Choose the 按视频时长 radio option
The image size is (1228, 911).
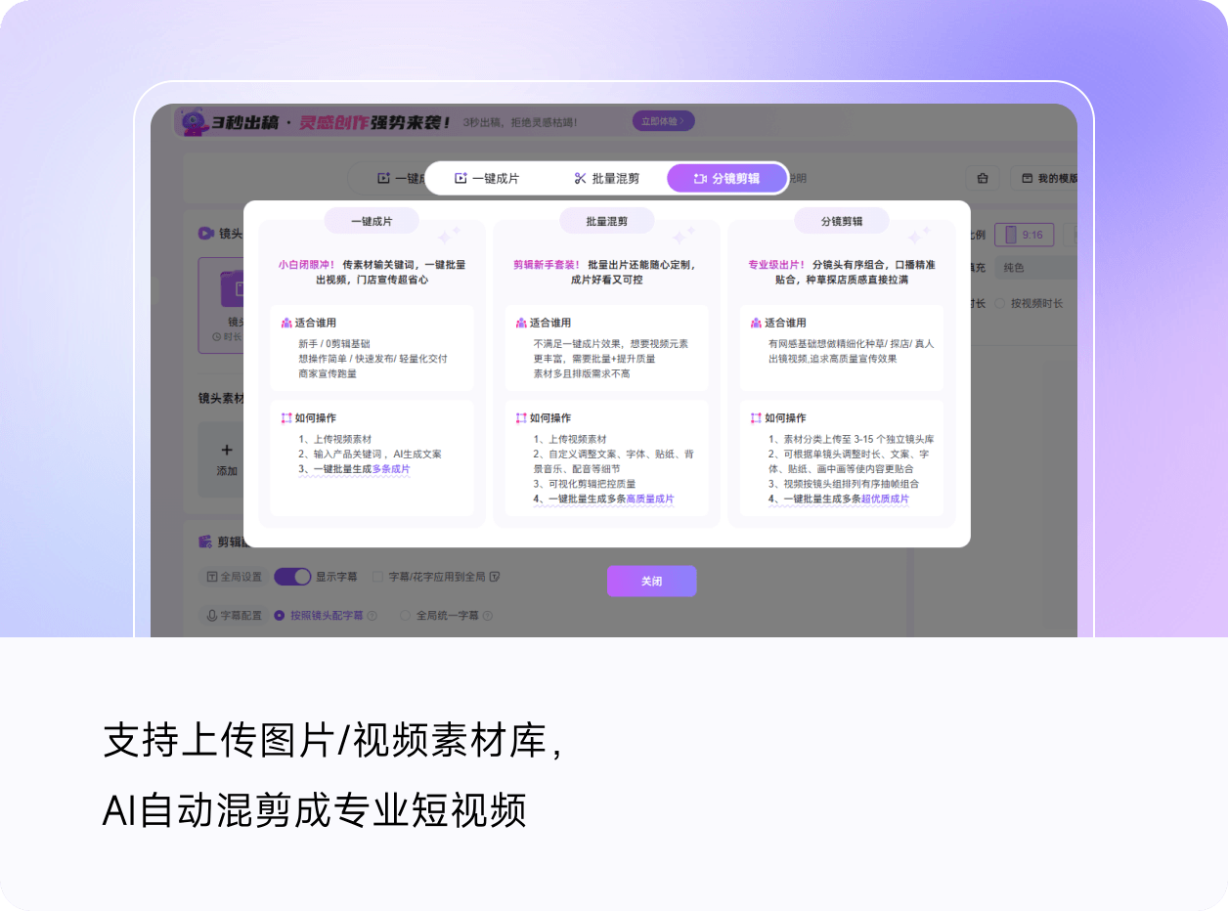(x=1000, y=303)
